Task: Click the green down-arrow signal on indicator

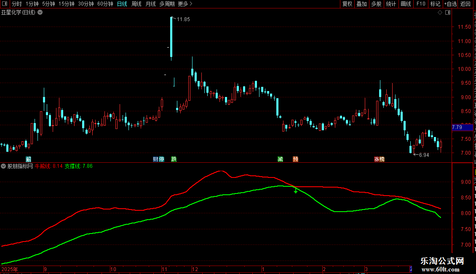Action: [296, 191]
